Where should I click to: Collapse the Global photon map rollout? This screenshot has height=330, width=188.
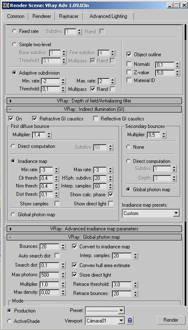(x=94, y=237)
